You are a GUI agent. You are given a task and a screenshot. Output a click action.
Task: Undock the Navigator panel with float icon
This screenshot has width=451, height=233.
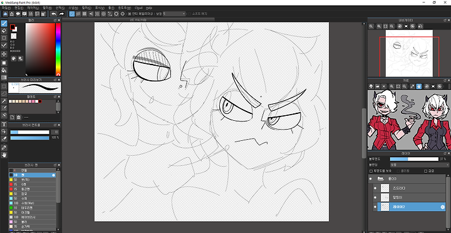pyautogui.click(x=445, y=20)
